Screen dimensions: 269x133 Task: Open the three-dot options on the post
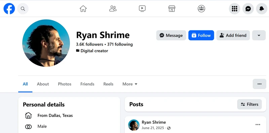[x=258, y=125]
